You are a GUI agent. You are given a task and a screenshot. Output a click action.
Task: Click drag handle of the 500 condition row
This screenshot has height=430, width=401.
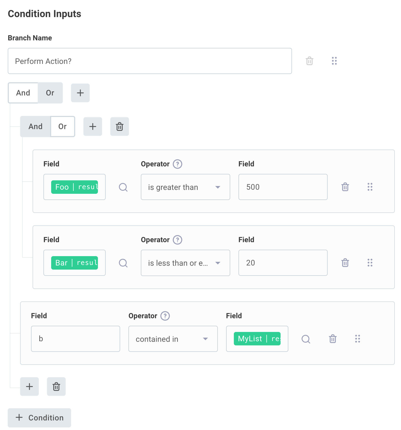[370, 187]
